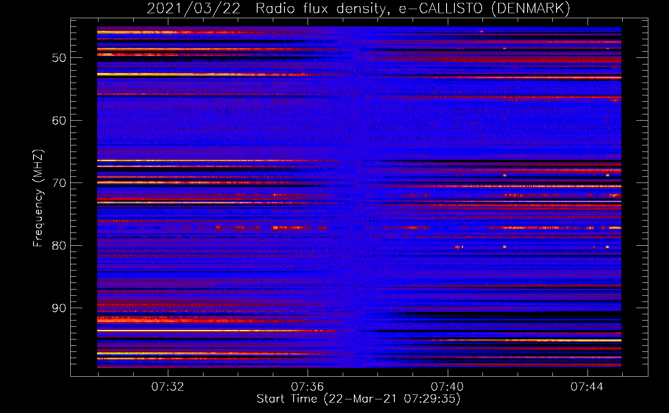Select the 07:32 time tick label

(167, 387)
